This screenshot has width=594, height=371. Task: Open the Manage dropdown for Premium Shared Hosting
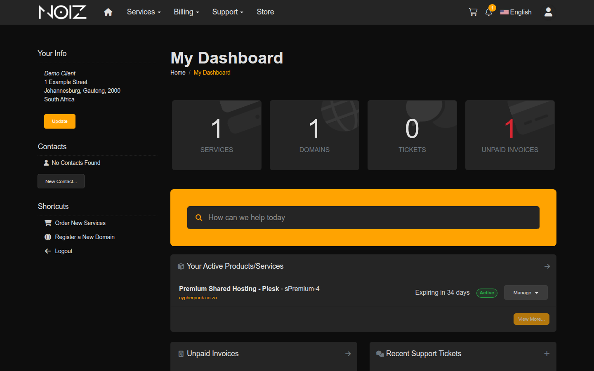pos(526,293)
